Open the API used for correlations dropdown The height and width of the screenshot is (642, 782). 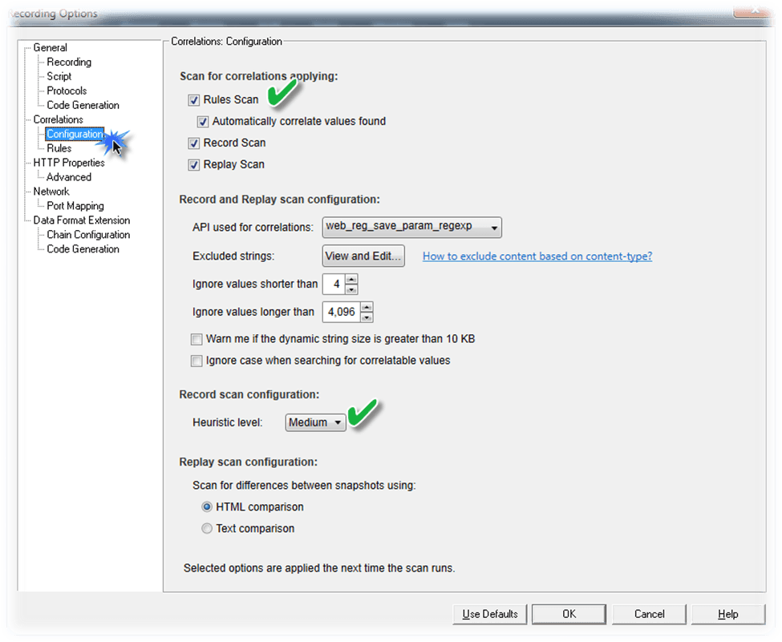click(x=492, y=228)
